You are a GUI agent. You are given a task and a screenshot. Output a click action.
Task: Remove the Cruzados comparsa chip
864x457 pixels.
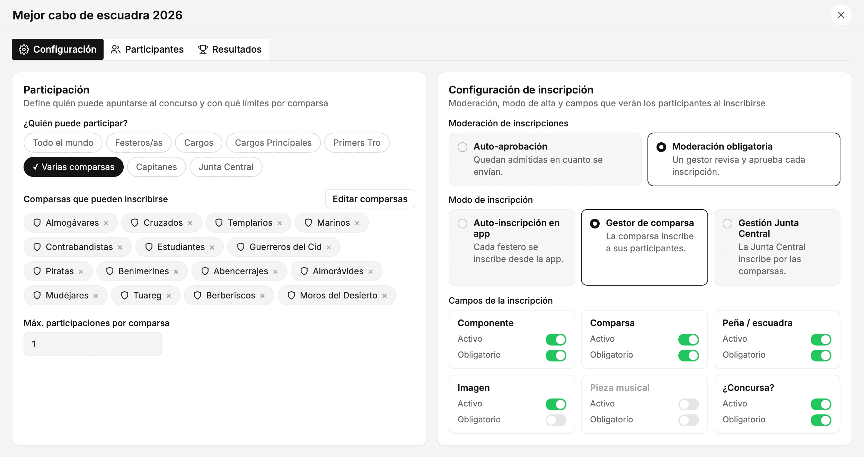190,223
